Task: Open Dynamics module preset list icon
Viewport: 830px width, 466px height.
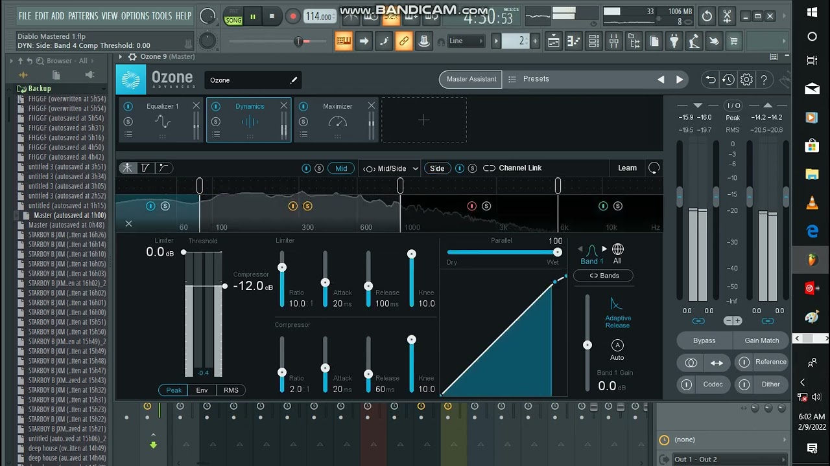Action: (x=216, y=135)
